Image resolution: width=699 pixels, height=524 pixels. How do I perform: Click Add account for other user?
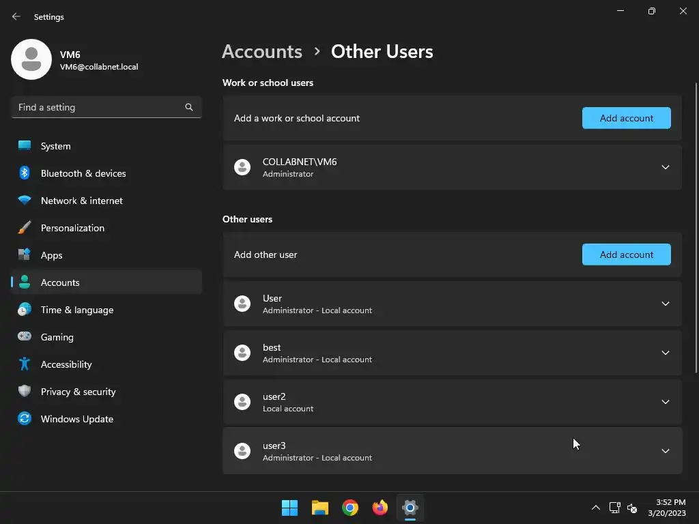point(626,254)
